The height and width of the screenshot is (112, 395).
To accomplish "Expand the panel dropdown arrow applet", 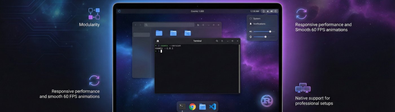I will pyautogui.click(x=267, y=11).
